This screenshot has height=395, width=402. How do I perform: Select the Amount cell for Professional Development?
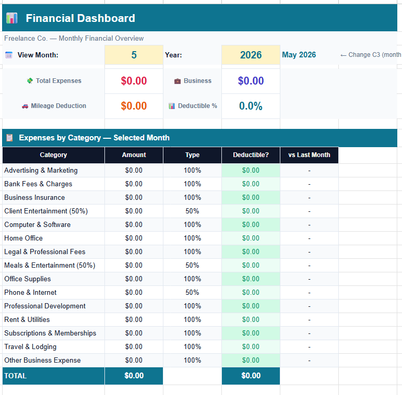(x=134, y=306)
